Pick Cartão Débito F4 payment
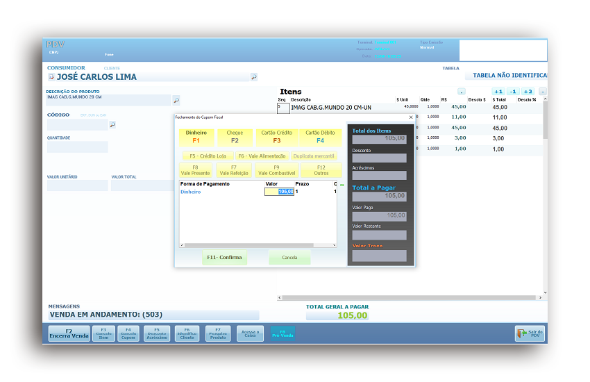 320,137
